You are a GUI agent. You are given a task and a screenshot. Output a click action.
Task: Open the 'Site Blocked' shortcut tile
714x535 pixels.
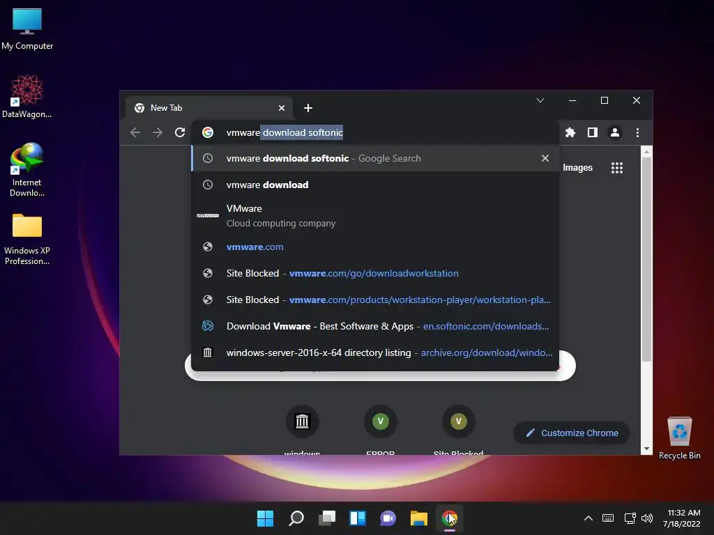click(459, 421)
